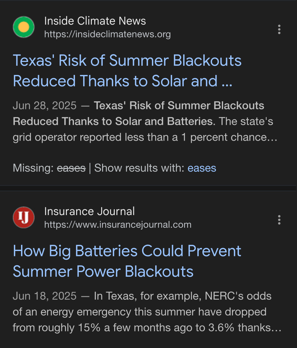This screenshot has height=348, width=297.
Task: Open Texas' Risk of Summer Blackouts headline
Action: pos(127,71)
